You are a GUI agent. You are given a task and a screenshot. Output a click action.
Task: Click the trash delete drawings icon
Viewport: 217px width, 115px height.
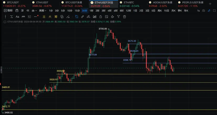coord(124,17)
